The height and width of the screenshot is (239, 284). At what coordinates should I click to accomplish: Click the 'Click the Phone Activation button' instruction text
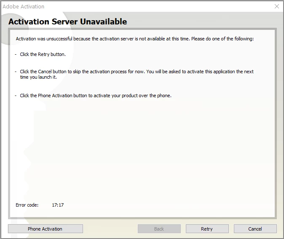click(96, 96)
